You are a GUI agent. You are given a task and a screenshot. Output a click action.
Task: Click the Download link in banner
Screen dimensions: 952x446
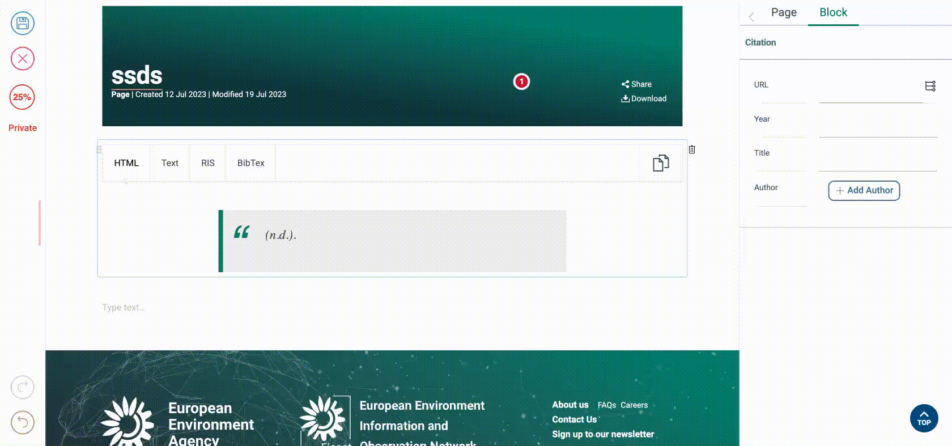coord(644,98)
